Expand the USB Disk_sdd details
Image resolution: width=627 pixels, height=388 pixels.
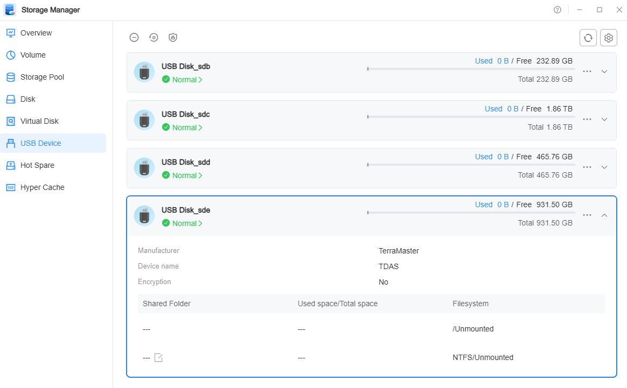(x=604, y=167)
